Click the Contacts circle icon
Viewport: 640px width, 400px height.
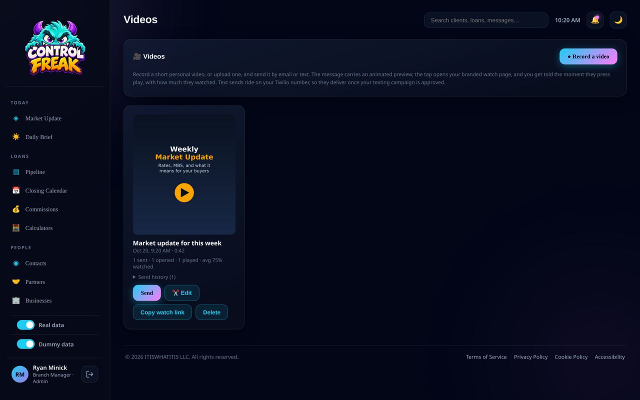(x=16, y=263)
